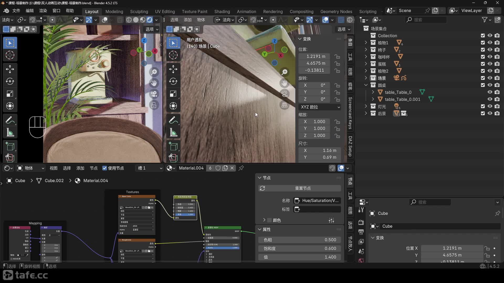
Task: Open the 渲染 menu
Action: (x=43, y=11)
